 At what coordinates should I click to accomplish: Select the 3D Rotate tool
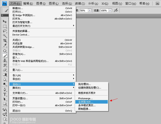point(5,110)
